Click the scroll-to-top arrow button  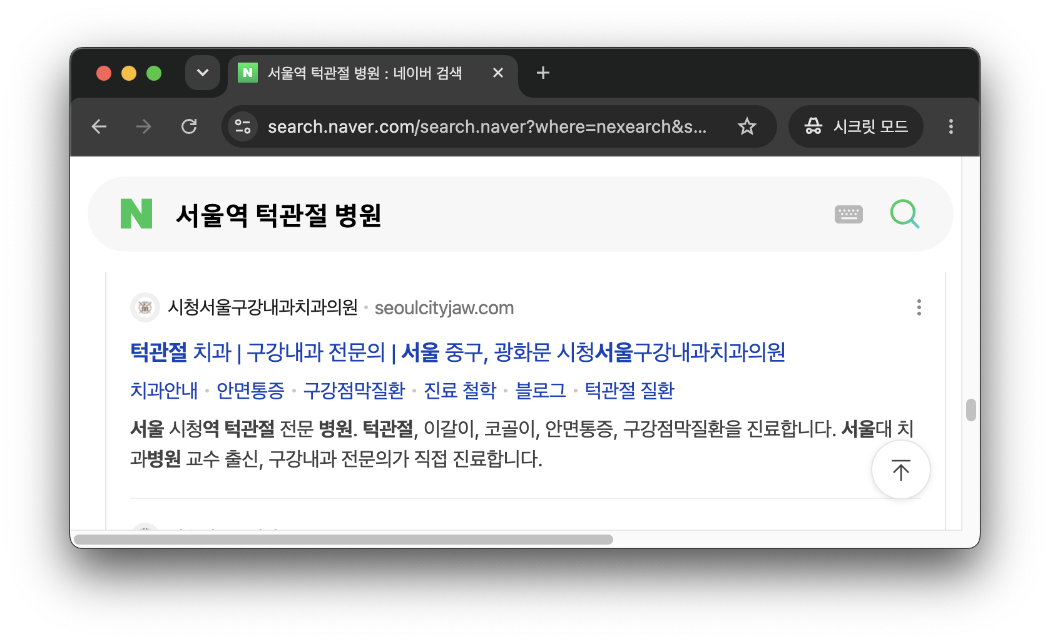tap(901, 470)
